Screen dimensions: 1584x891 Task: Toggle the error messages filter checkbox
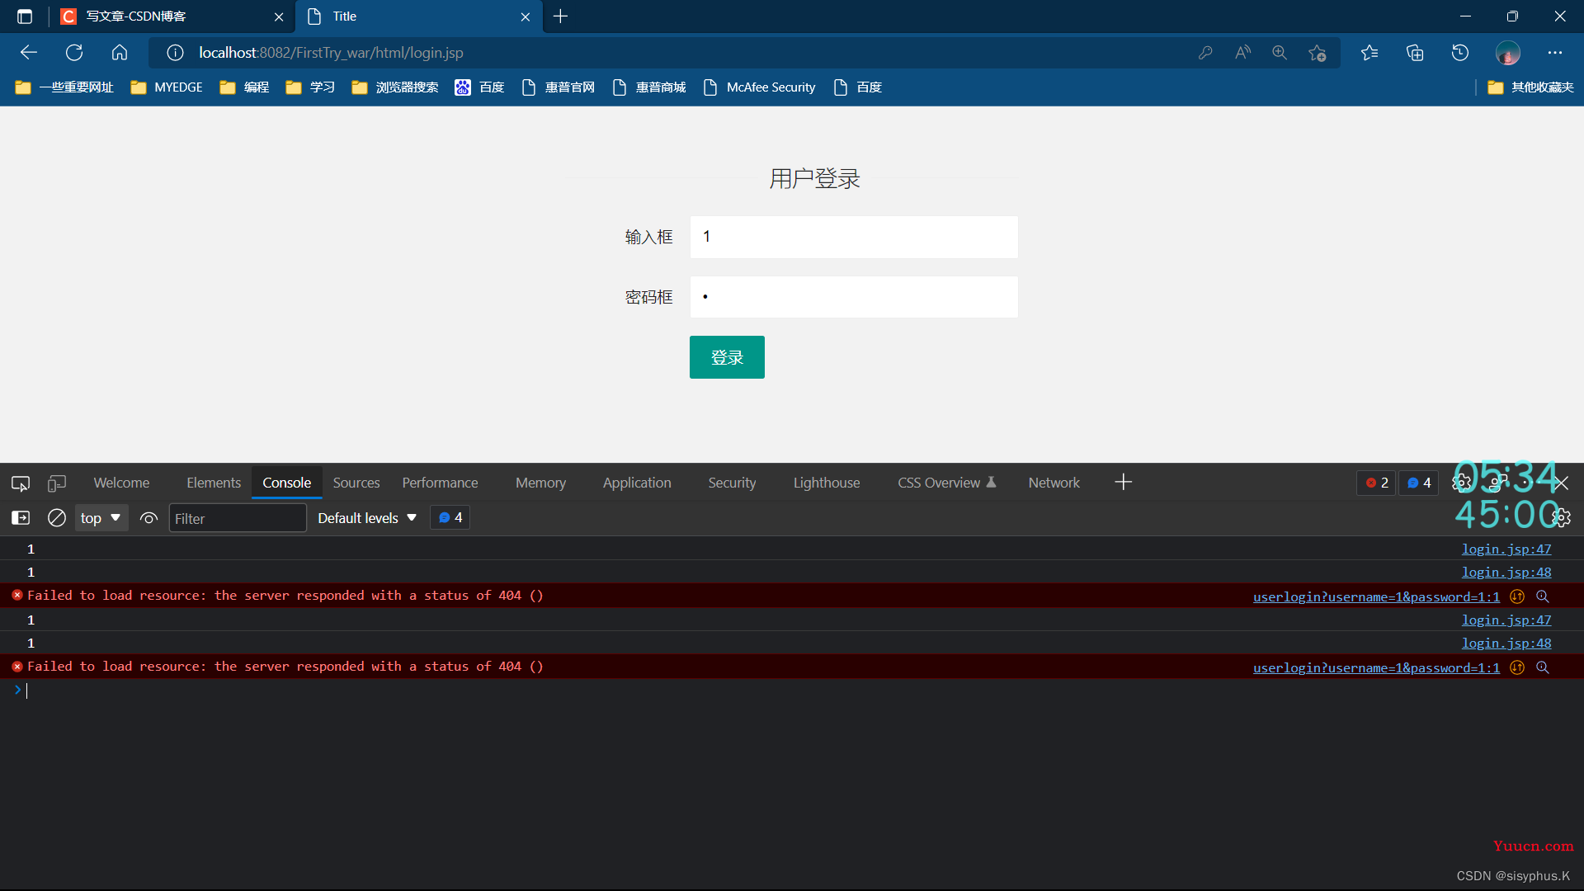pos(1377,482)
